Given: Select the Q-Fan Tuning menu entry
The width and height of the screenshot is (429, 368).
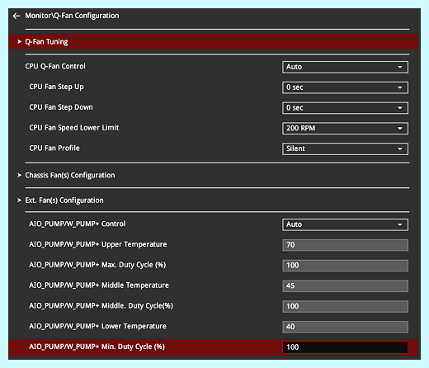Looking at the screenshot, I should (213, 41).
